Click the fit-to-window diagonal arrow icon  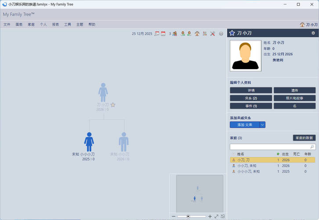216,216
